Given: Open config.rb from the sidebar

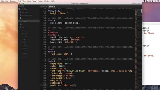Looking at the screenshot, I should click(x=24, y=39).
